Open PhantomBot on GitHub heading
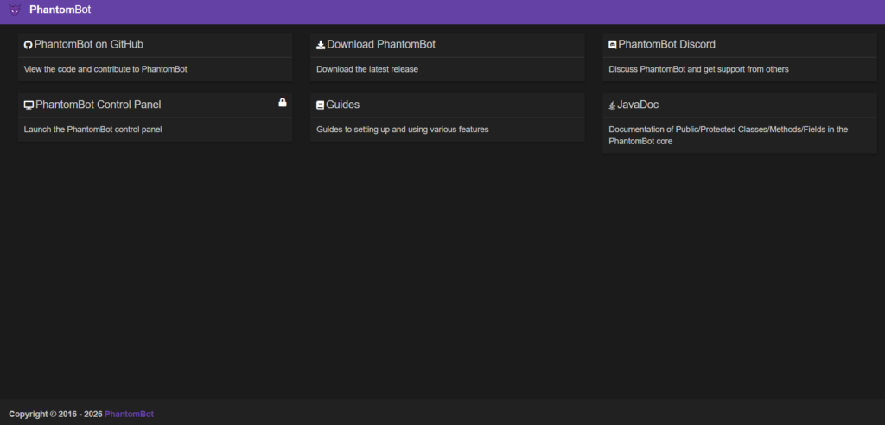The image size is (885, 425). point(89,45)
